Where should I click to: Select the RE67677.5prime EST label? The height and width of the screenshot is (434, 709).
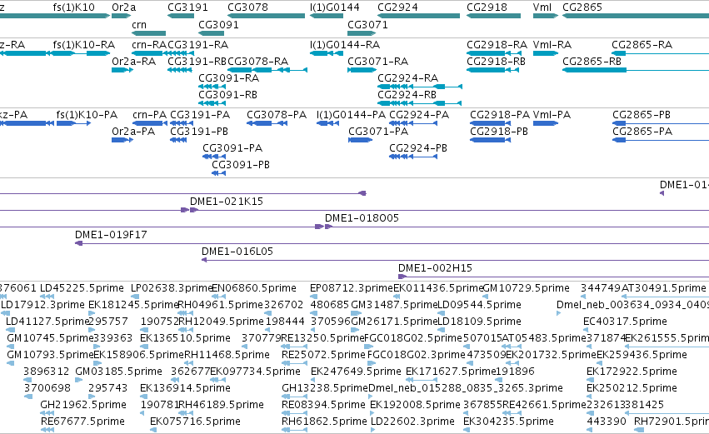coord(82,422)
